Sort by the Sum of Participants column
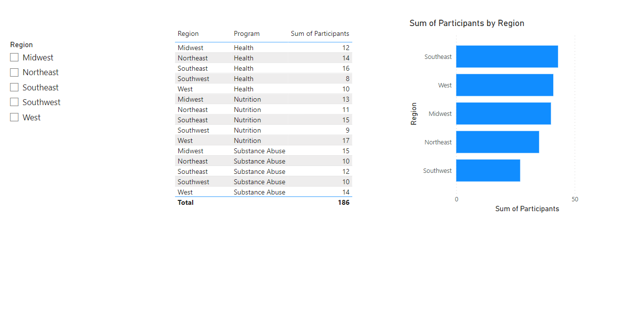The image size is (622, 333). tap(320, 33)
